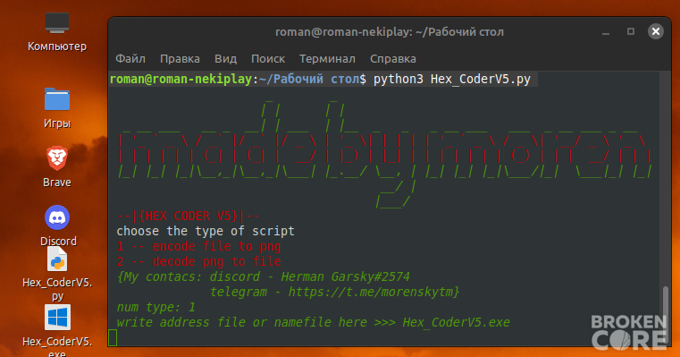The width and height of the screenshot is (680, 357).
Task: Open the Компьютер desktop icon
Action: 57,24
